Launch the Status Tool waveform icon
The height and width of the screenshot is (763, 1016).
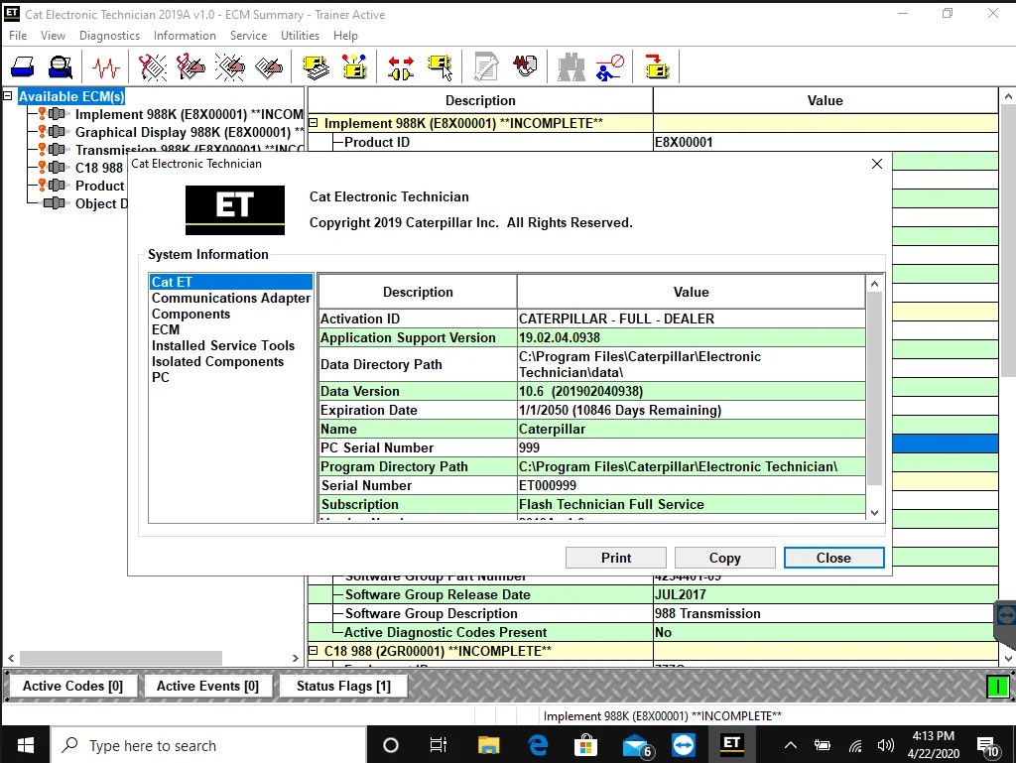pos(106,66)
